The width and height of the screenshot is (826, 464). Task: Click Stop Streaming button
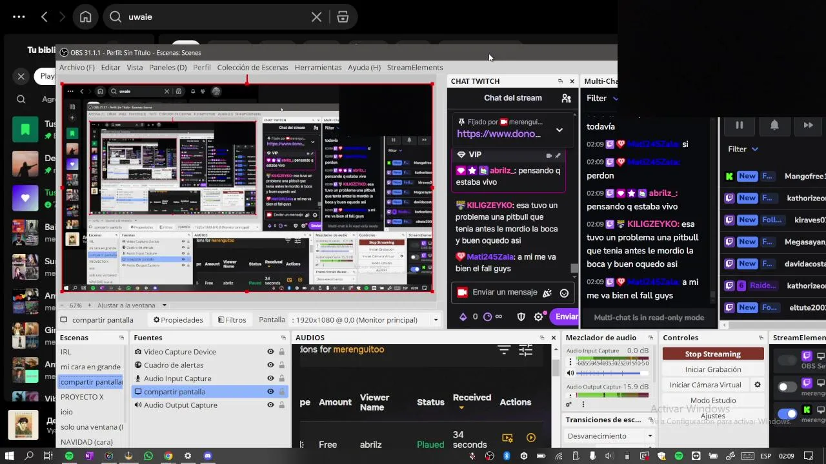(713, 354)
